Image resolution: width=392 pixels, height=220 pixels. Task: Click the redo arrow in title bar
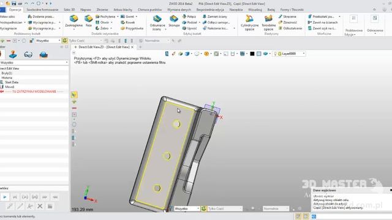click(32, 4)
